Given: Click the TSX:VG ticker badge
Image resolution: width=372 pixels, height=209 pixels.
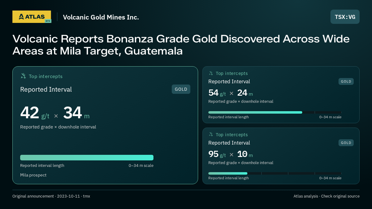Looking at the screenshot, I should [345, 17].
